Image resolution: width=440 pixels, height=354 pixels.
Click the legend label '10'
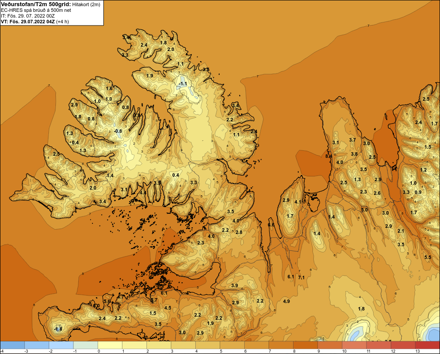coord(345,351)
